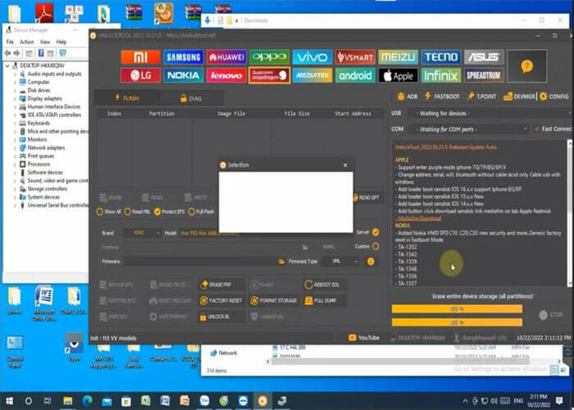The image size is (574, 410).
Task: Click the Firmware path input field
Action: click(200, 262)
